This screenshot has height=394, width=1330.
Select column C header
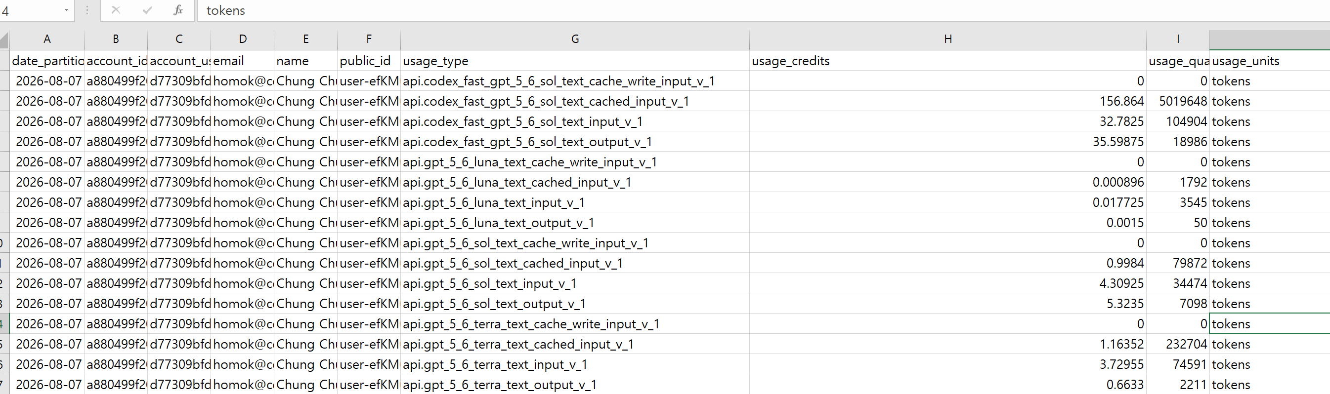click(179, 39)
